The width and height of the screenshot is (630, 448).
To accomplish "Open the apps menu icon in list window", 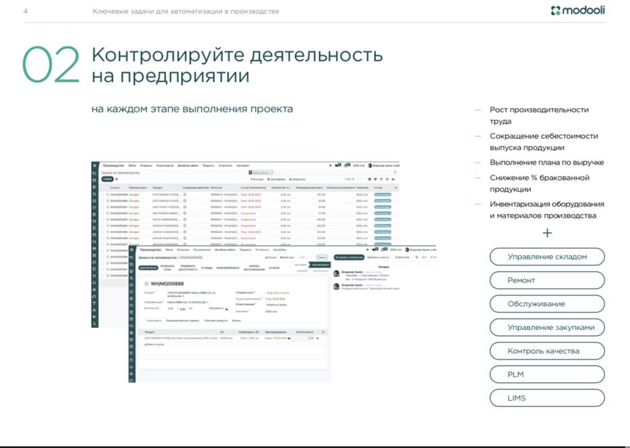I will [95, 165].
